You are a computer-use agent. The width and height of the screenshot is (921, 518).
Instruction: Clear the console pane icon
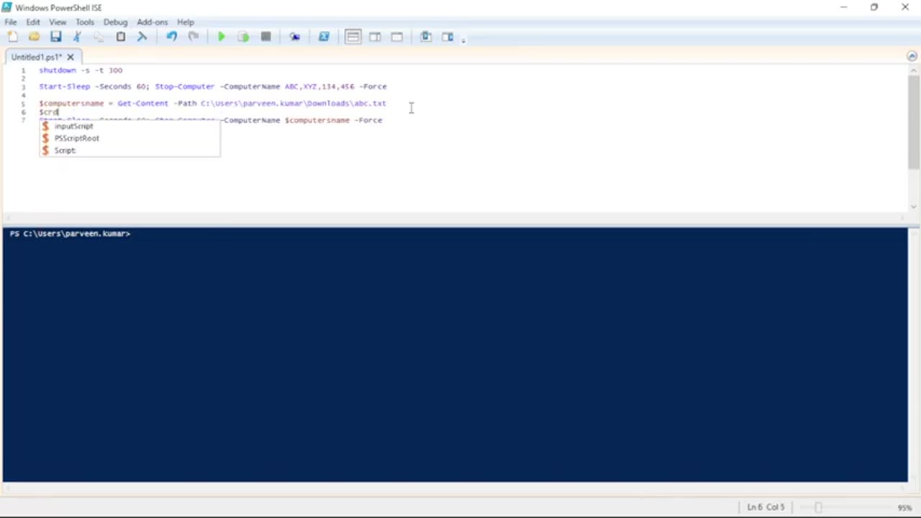click(x=142, y=37)
